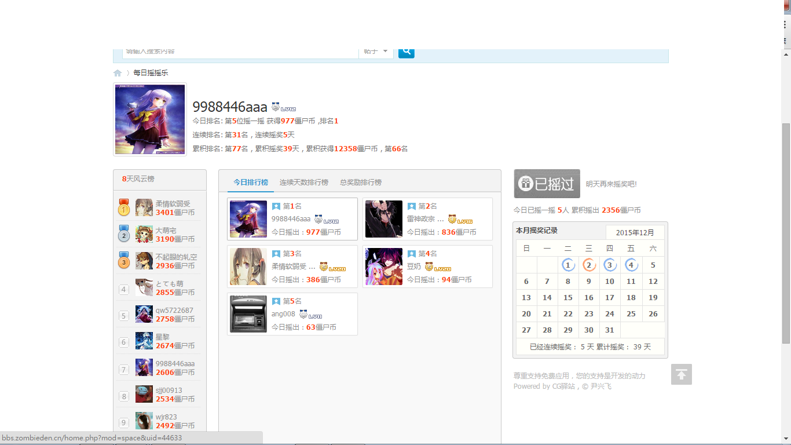Viewport: 791px width, 445px height.
Task: Click とても萌 username link
Action: click(x=169, y=284)
